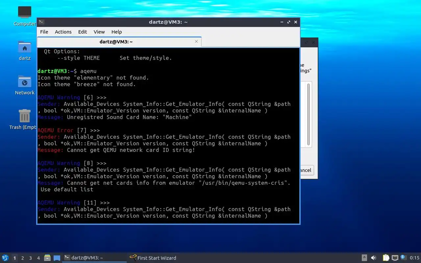The image size is (421, 263).
Task: Click the 'Qt Options:' line in terminal
Action: tap(62, 51)
